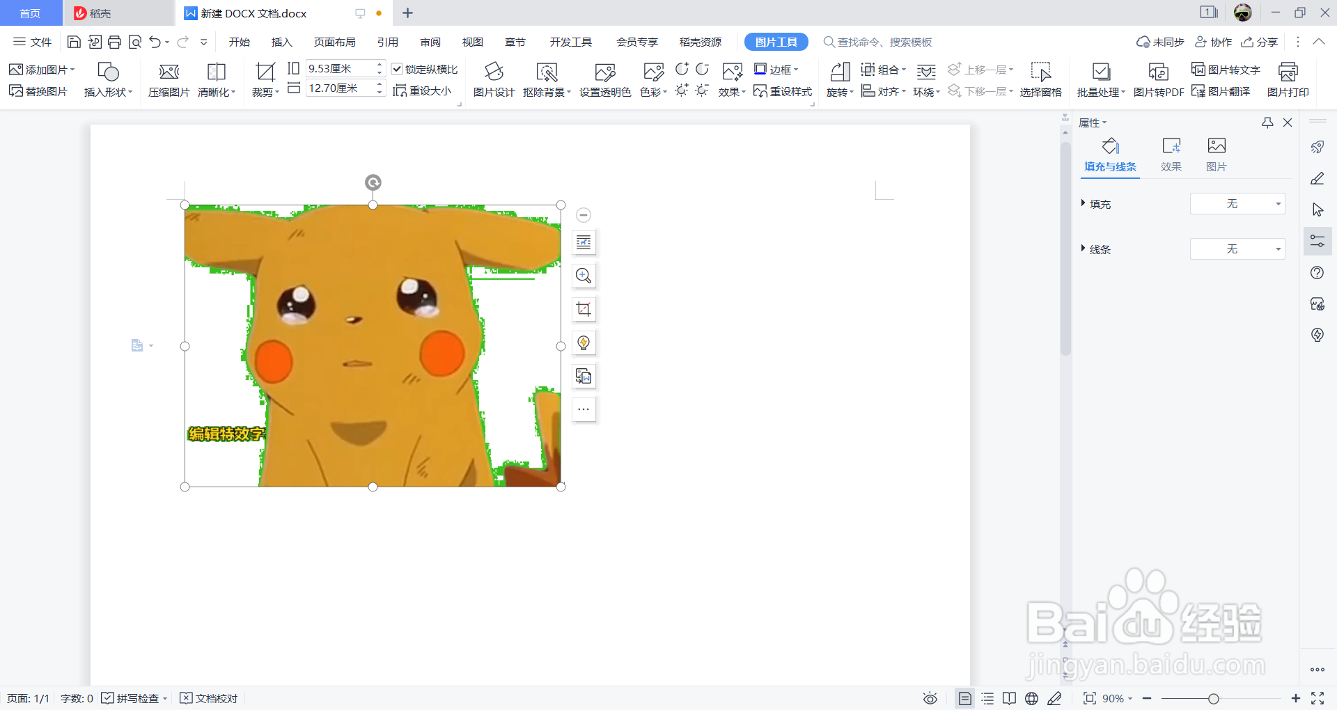Open the 开始 ribbon tab
Screen dimensions: 1337x710
[x=240, y=42]
